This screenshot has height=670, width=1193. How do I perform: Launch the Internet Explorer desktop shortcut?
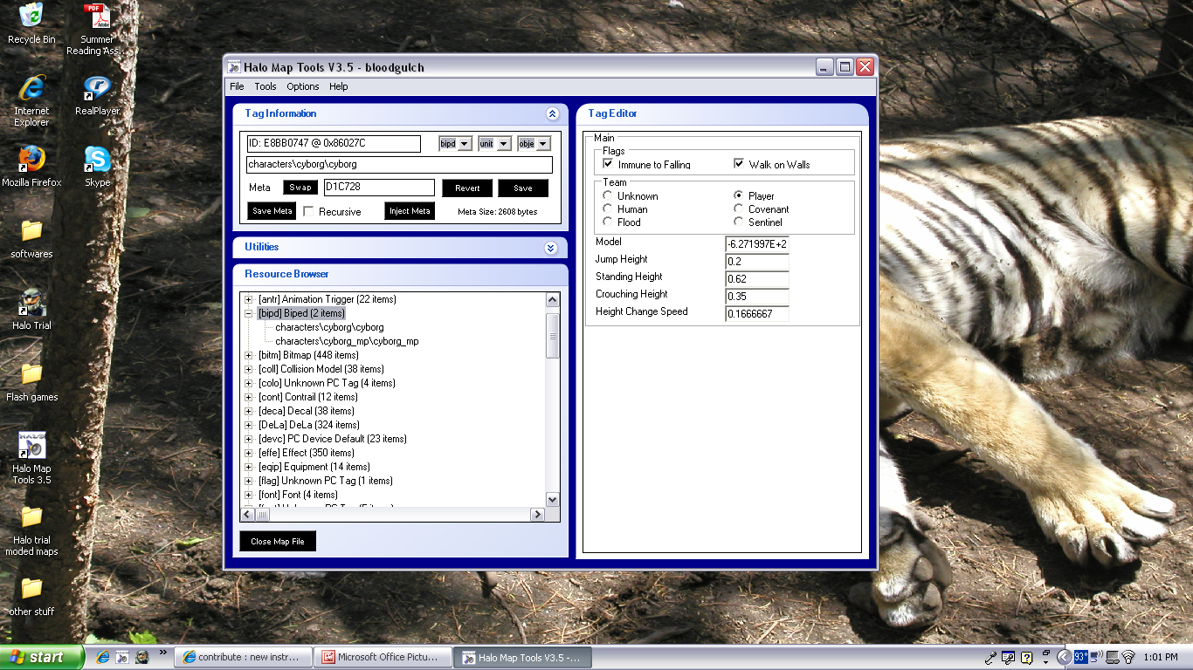(x=31, y=100)
